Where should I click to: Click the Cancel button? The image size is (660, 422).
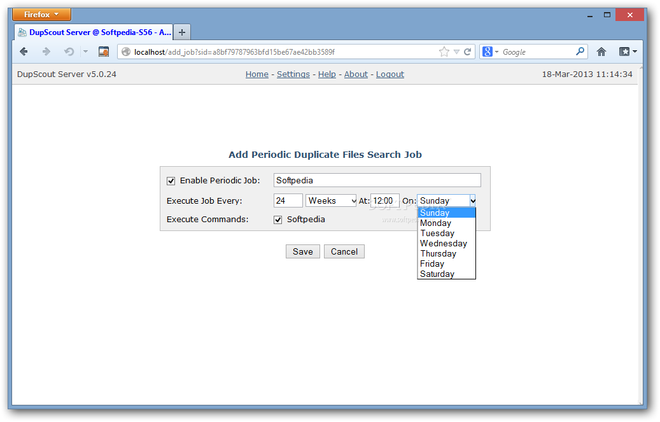pos(344,251)
